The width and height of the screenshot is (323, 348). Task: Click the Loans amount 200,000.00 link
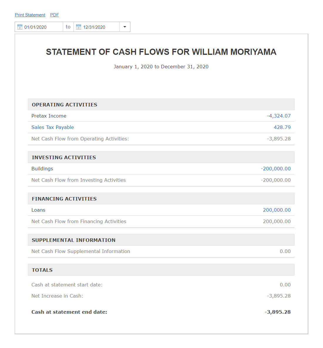[277, 210]
